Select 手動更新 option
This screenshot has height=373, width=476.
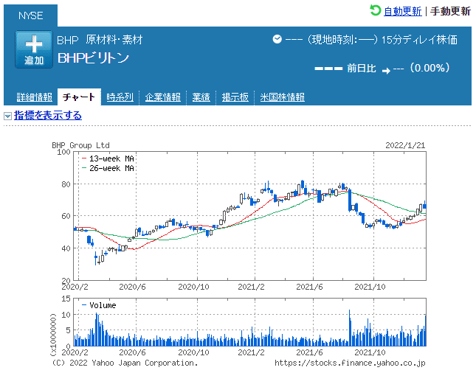click(x=450, y=11)
